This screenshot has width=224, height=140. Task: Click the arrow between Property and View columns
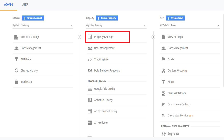(153, 37)
